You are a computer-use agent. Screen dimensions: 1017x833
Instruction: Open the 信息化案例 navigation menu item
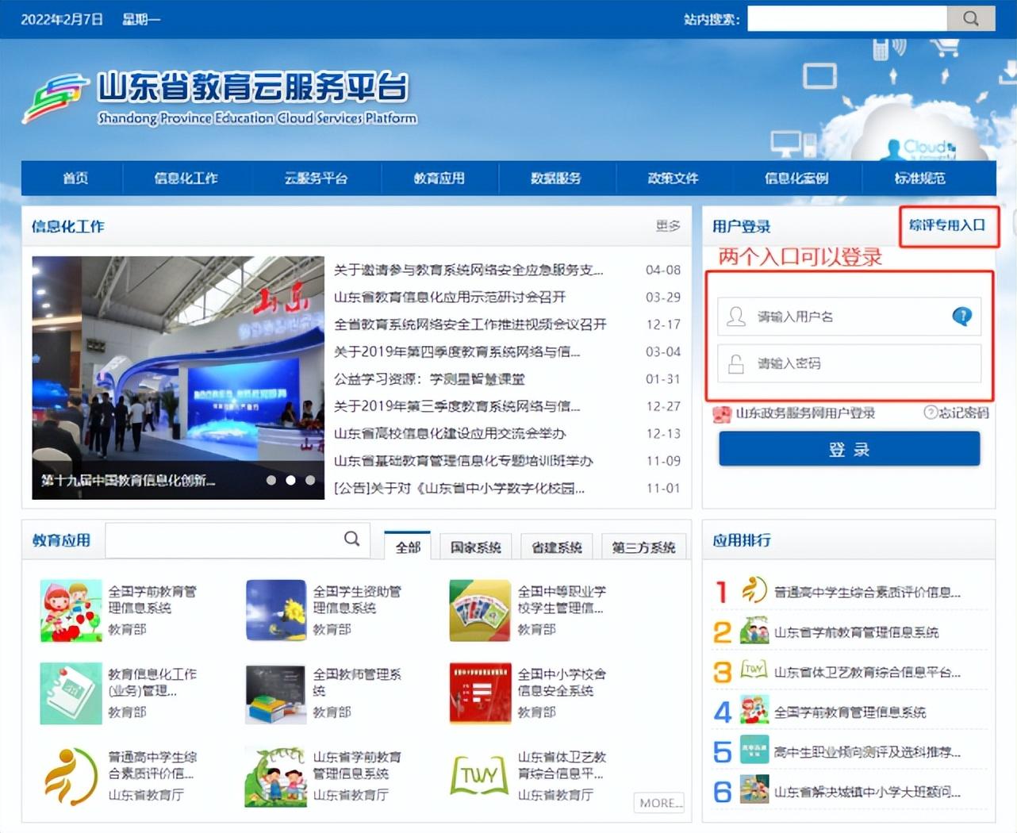coord(796,178)
